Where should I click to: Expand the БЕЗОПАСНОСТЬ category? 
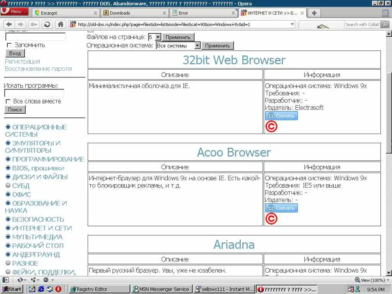click(x=8, y=219)
